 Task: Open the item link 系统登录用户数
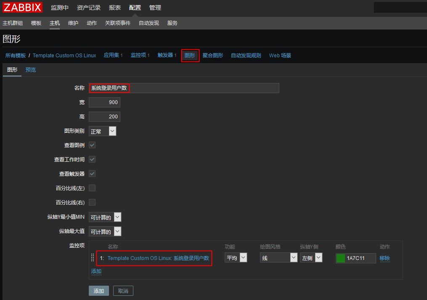[x=158, y=258]
